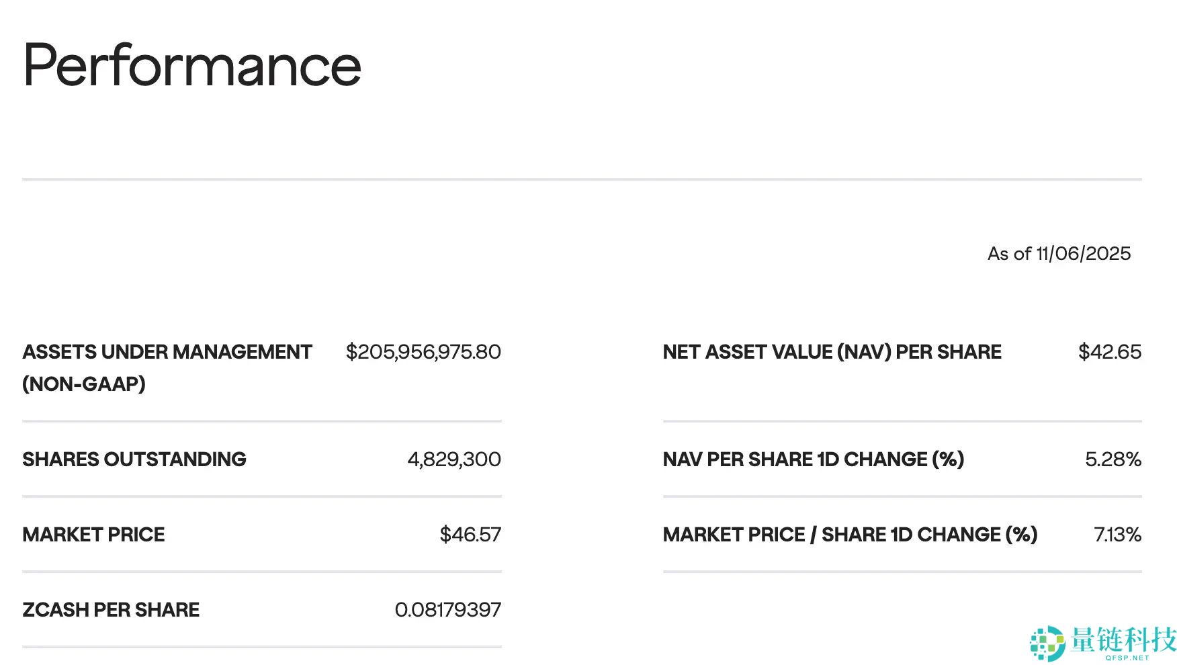
Task: Select Market Price / Share 1D Change label
Action: pos(850,535)
